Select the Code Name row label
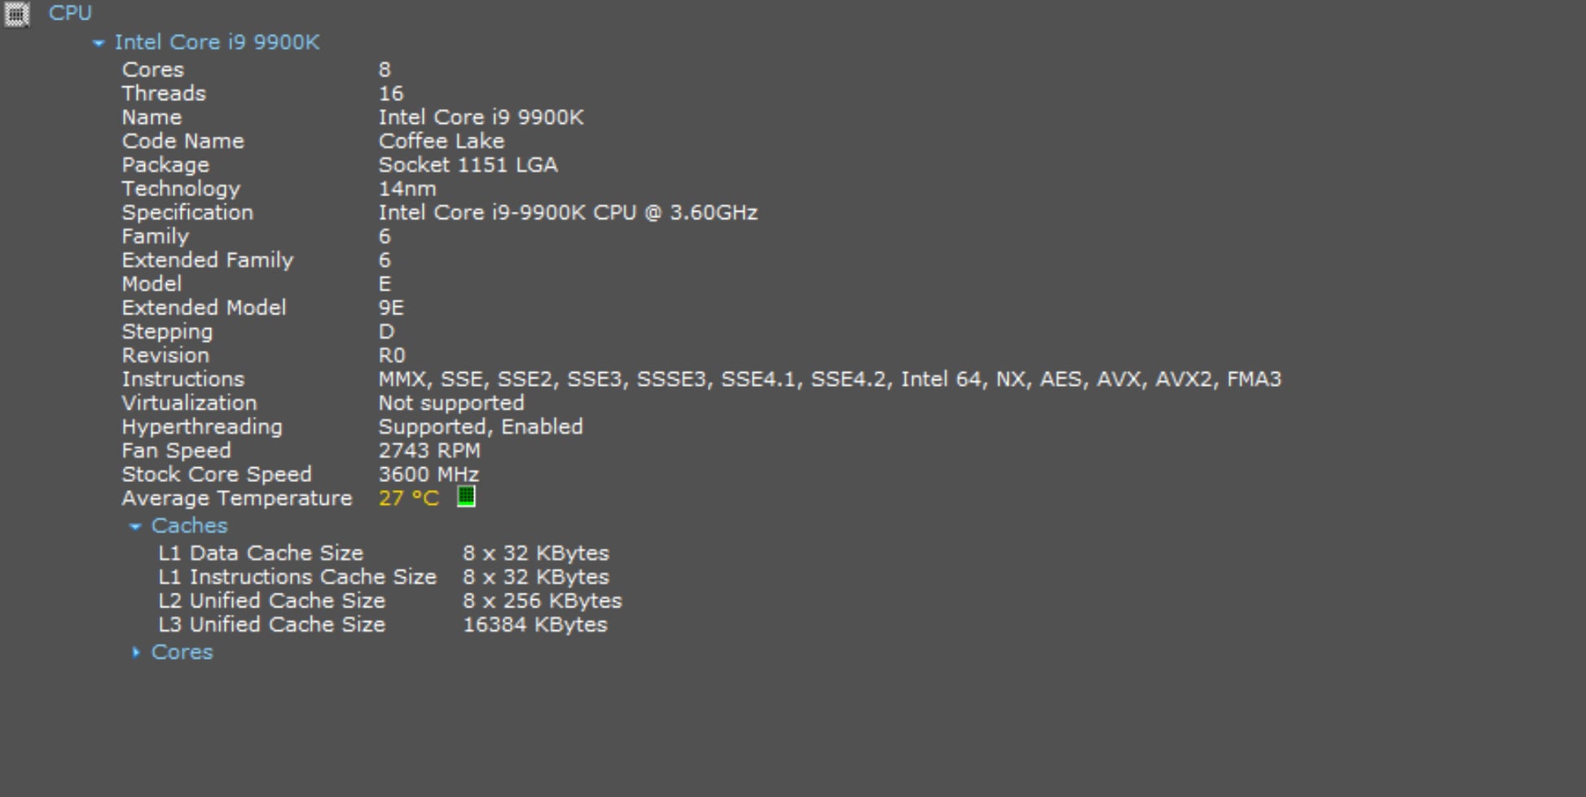The image size is (1586, 797). point(182,141)
